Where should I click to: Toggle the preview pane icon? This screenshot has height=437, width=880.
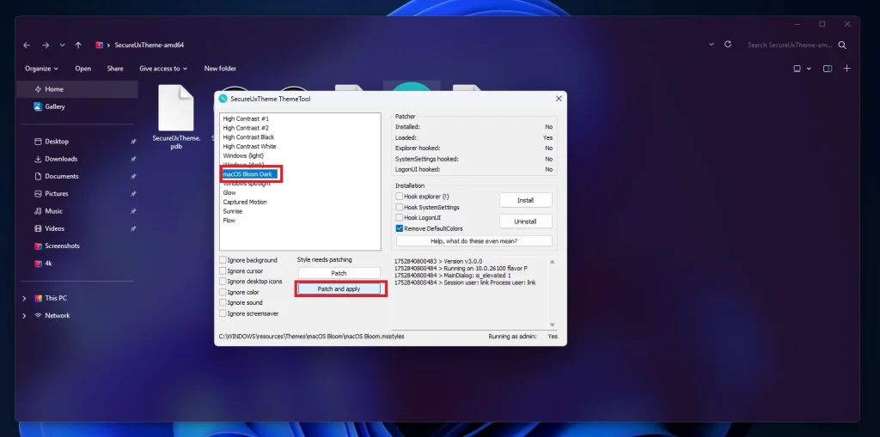(828, 69)
